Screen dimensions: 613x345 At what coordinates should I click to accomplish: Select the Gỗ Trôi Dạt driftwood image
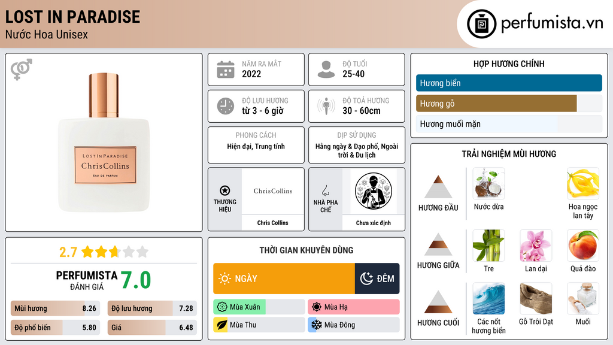536,298
